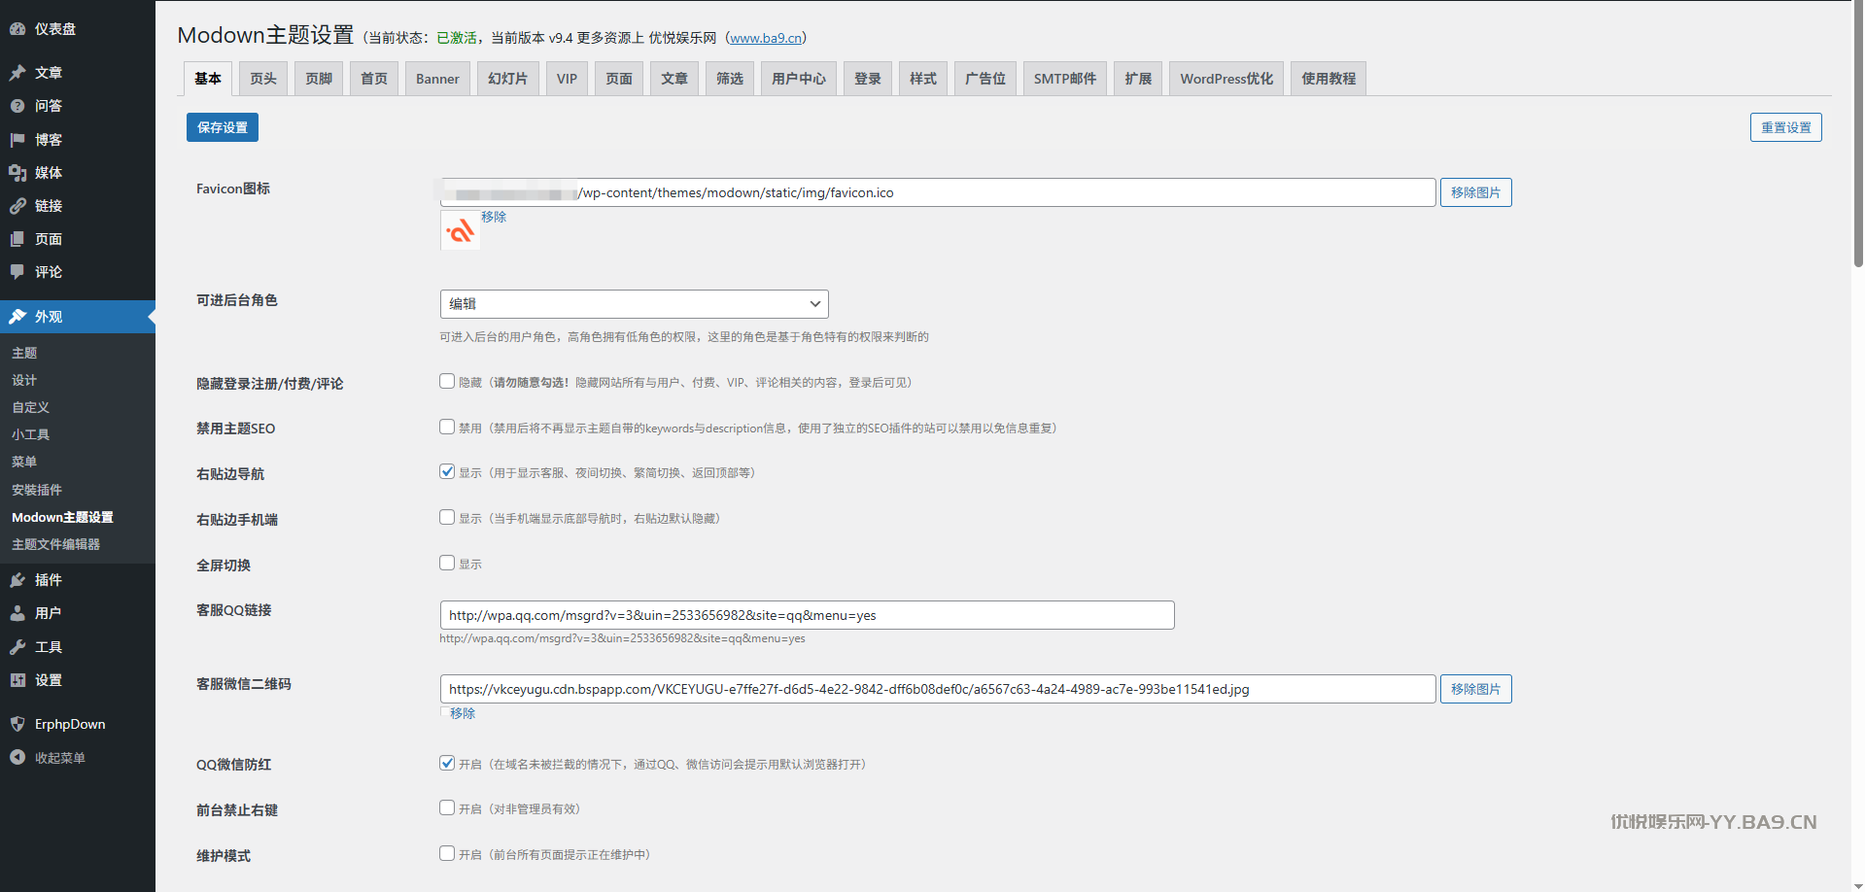1865x892 pixels.
Task: Open the www.ba9.cn link
Action: click(765, 38)
